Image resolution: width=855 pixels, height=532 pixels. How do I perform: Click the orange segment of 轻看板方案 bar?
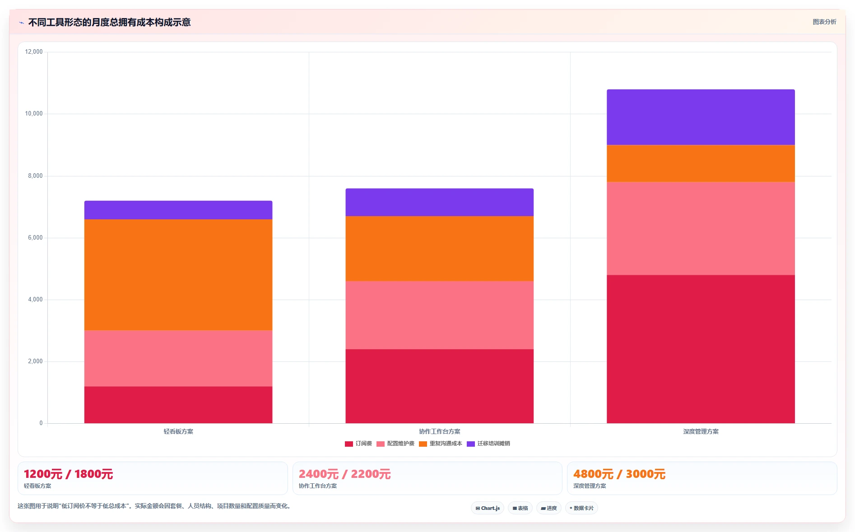(x=178, y=275)
